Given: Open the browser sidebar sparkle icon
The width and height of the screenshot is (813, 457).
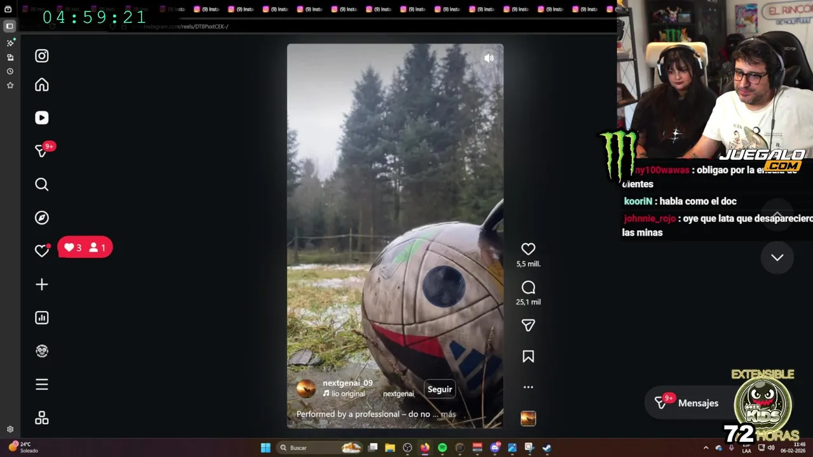Looking at the screenshot, I should pos(10,43).
